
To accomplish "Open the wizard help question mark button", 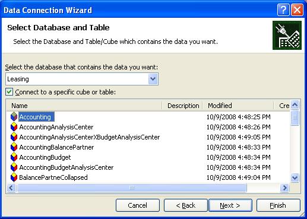I will pyautogui.click(x=283, y=9).
